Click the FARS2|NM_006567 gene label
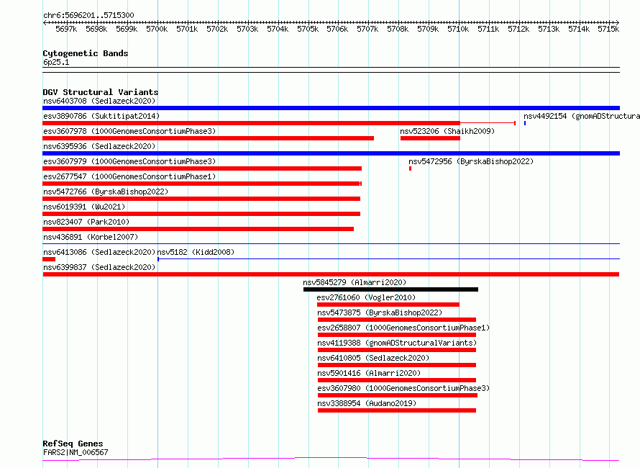This screenshot has width=640, height=468. 76,452
